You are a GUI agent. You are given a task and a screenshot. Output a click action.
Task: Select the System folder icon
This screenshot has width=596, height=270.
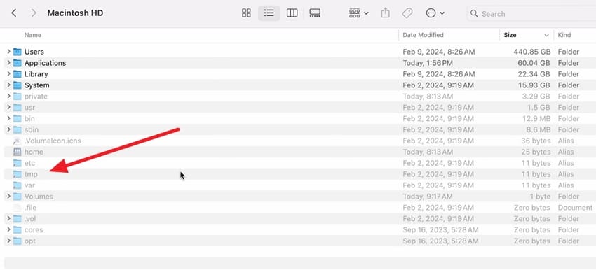coord(17,85)
